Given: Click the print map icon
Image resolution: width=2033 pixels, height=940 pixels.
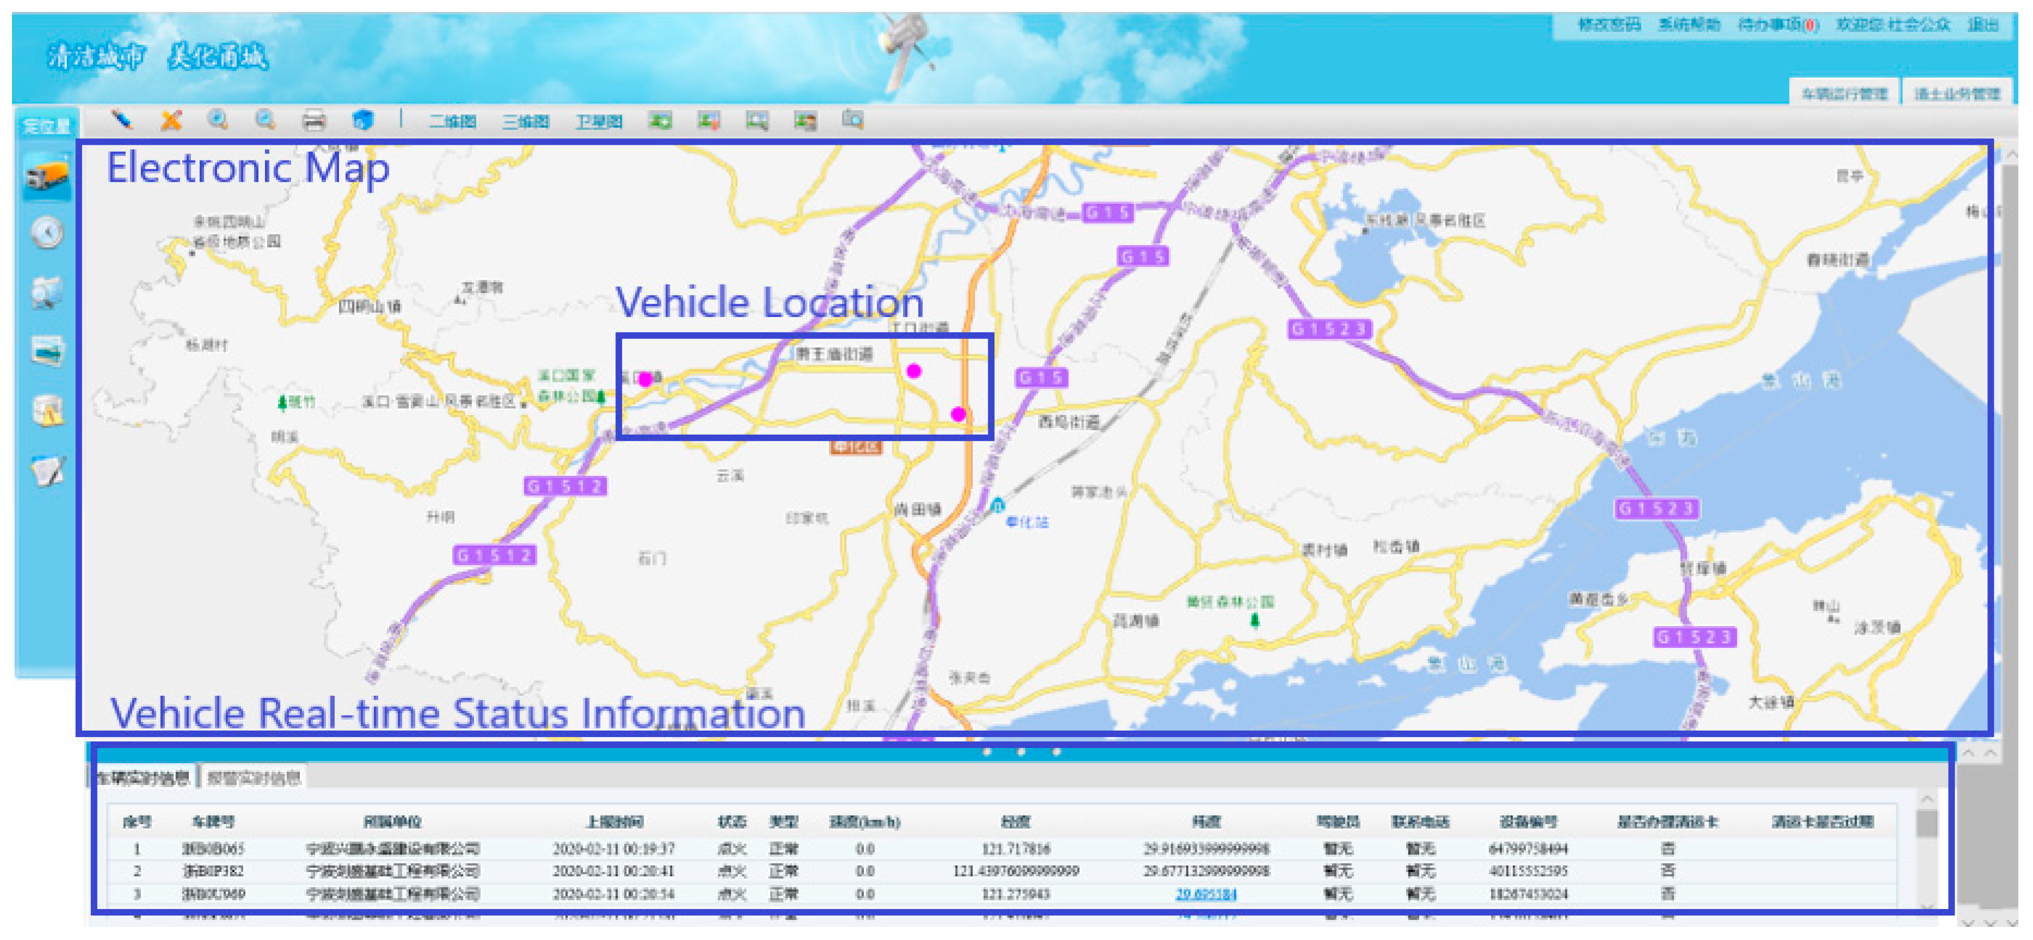Looking at the screenshot, I should 314,121.
